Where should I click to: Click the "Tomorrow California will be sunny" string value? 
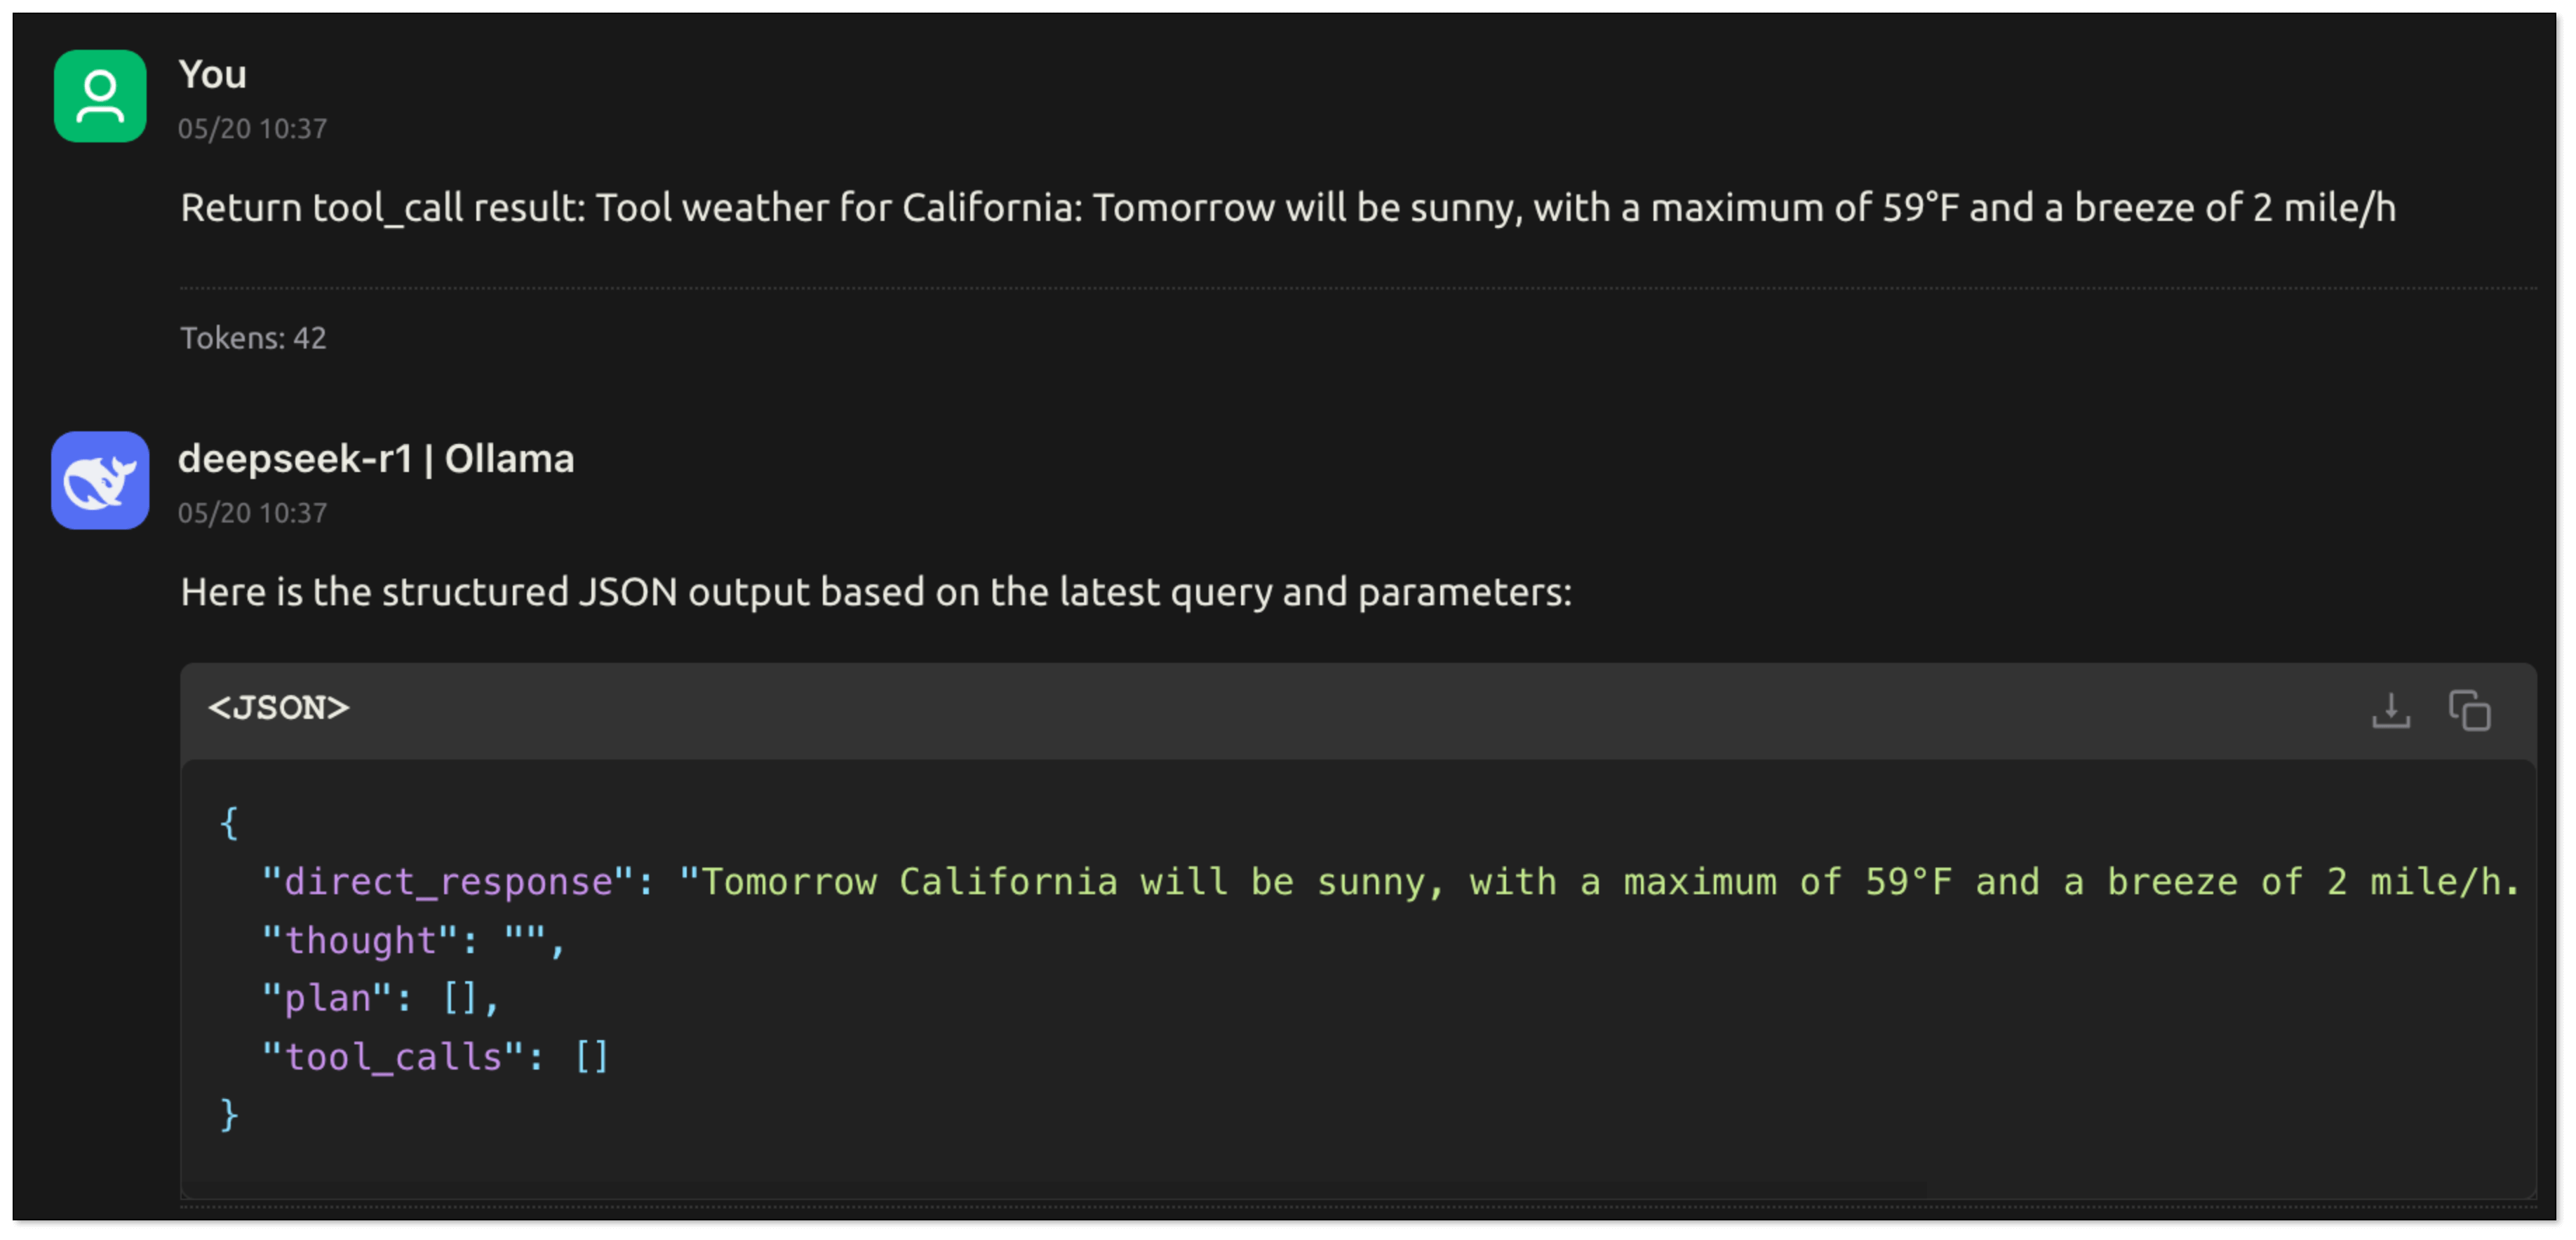[x=1598, y=882]
